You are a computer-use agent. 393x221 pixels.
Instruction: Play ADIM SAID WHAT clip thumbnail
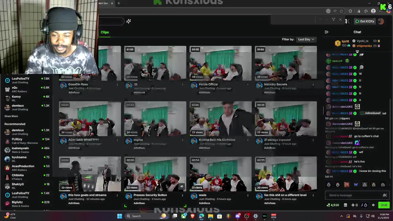[x=90, y=119]
